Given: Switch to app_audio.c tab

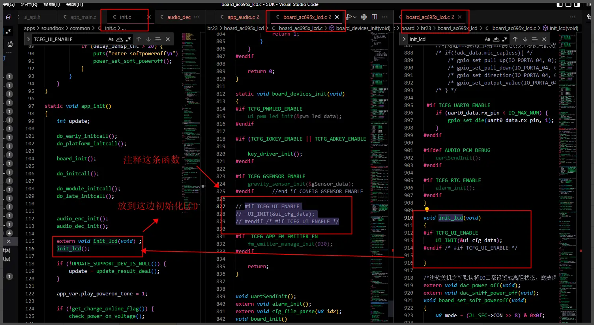Looking at the screenshot, I should point(240,17).
